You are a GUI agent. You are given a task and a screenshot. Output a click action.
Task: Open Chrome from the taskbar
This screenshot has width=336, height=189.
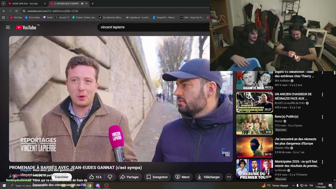(x=89, y=186)
